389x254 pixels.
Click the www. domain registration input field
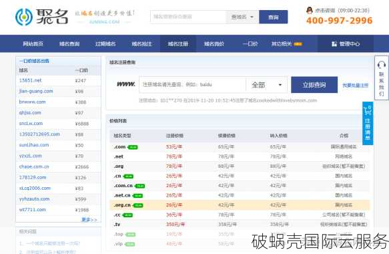[192, 85]
